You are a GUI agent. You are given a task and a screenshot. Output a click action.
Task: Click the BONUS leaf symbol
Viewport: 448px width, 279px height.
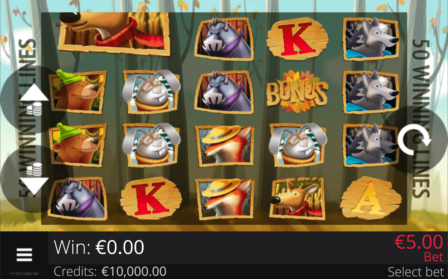(297, 92)
